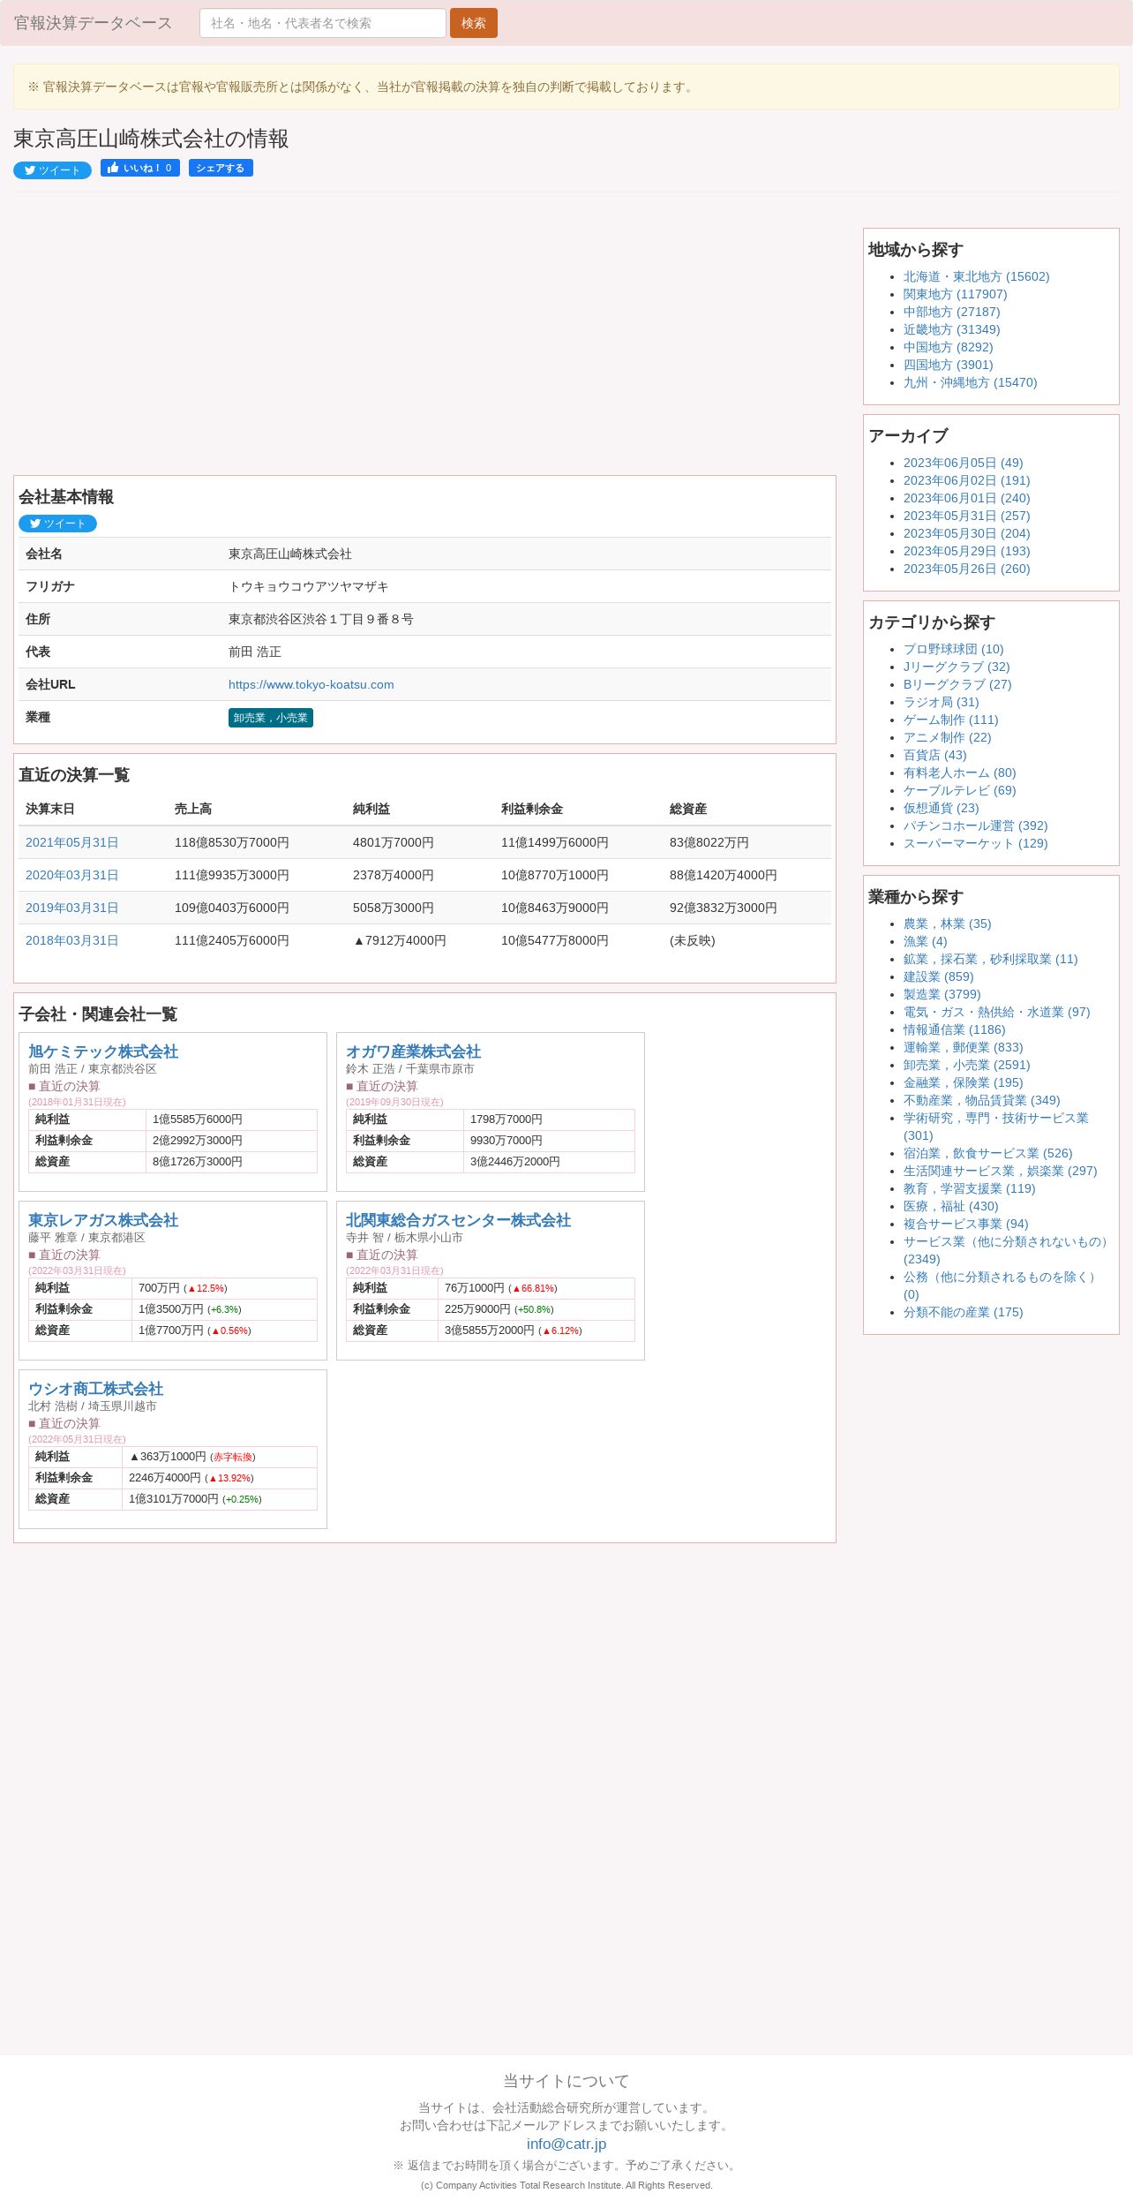Screen dimensions: 1133x2201
Task: Click the info@catr.jp email link
Action: click(x=566, y=2144)
